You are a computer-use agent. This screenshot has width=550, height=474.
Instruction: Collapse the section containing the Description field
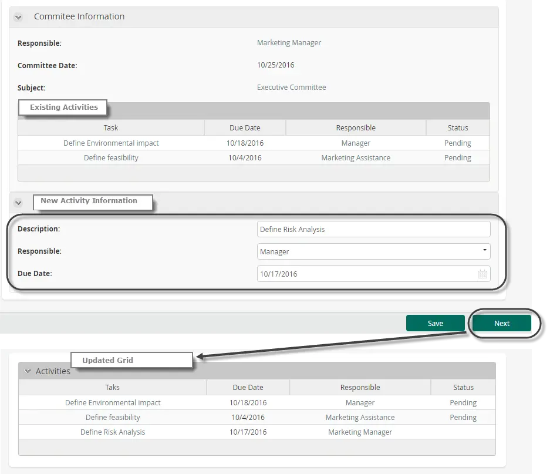point(18,203)
